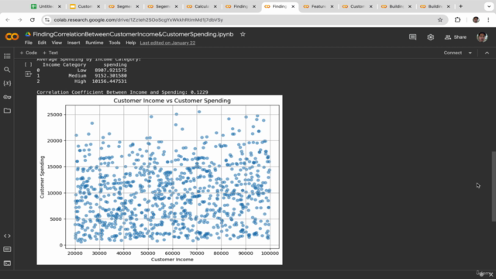Open the Edit menu
This screenshot has width=496, height=279.
[x=42, y=43]
